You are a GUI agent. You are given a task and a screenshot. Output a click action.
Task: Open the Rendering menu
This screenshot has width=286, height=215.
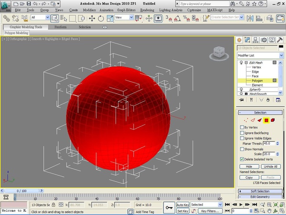coord(147,10)
